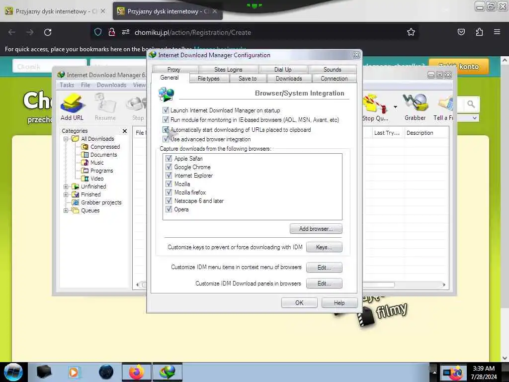
Task: Toggle Launch Internet Download Manager on startup
Action: pos(166,110)
